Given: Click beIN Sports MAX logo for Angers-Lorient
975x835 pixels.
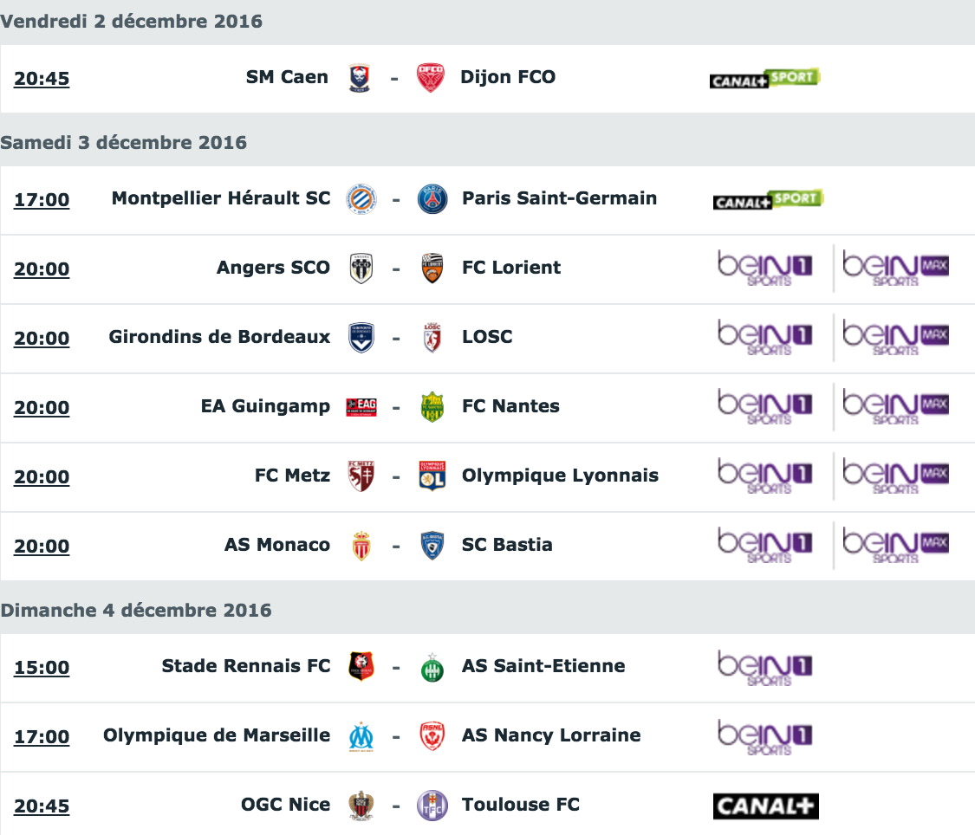Looking at the screenshot, I should pos(896,269).
